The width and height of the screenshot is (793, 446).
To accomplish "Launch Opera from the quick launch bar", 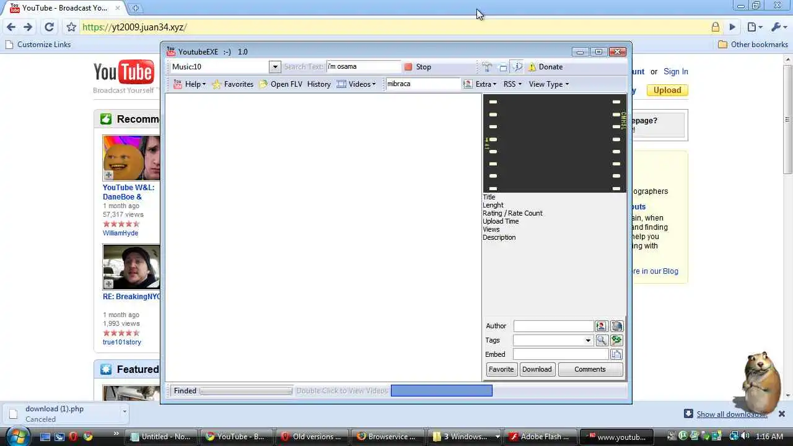I will click(x=73, y=437).
